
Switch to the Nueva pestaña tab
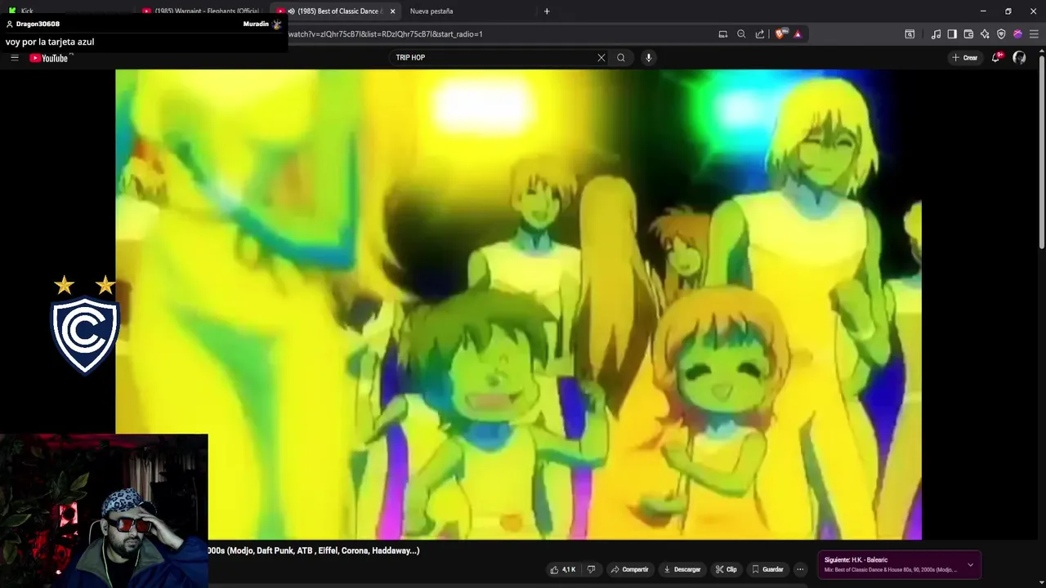click(x=431, y=11)
